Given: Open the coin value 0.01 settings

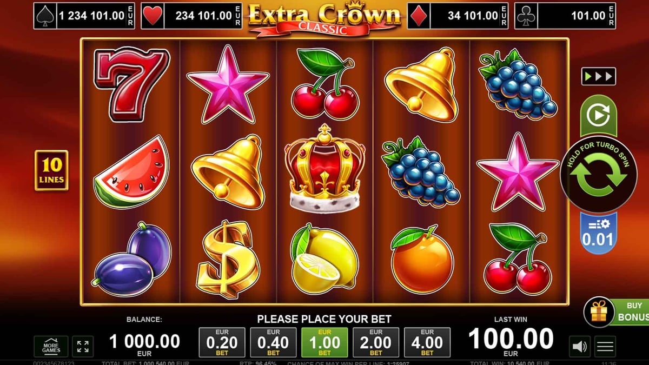Looking at the screenshot, I should (598, 233).
